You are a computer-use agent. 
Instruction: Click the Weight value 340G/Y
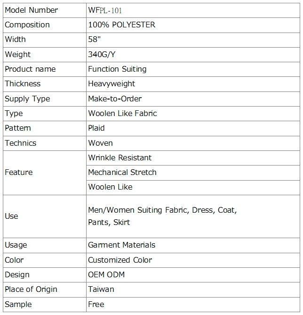coord(102,54)
